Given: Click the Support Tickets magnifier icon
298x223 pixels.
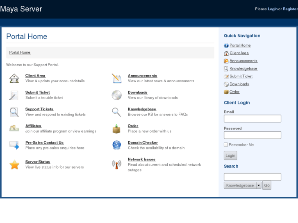Looking at the screenshot, I should 14,112.
